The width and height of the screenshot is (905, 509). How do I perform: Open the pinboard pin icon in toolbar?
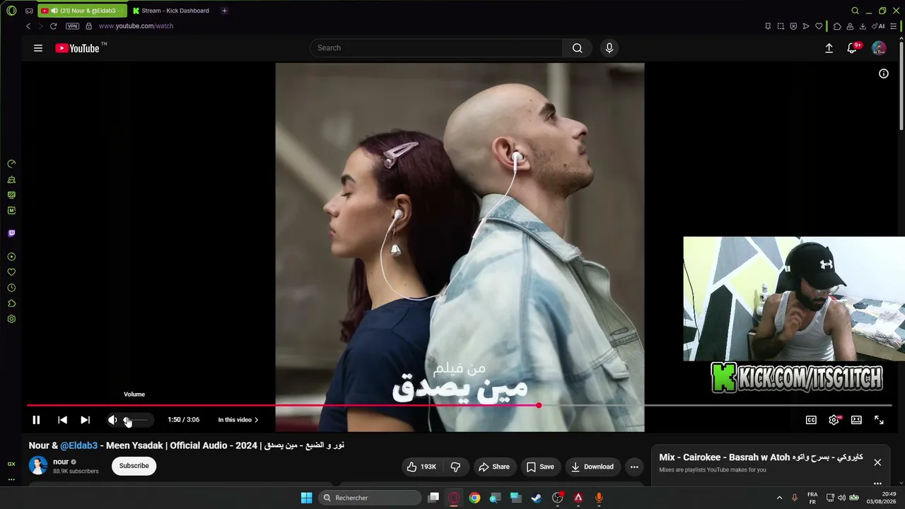[768, 26]
